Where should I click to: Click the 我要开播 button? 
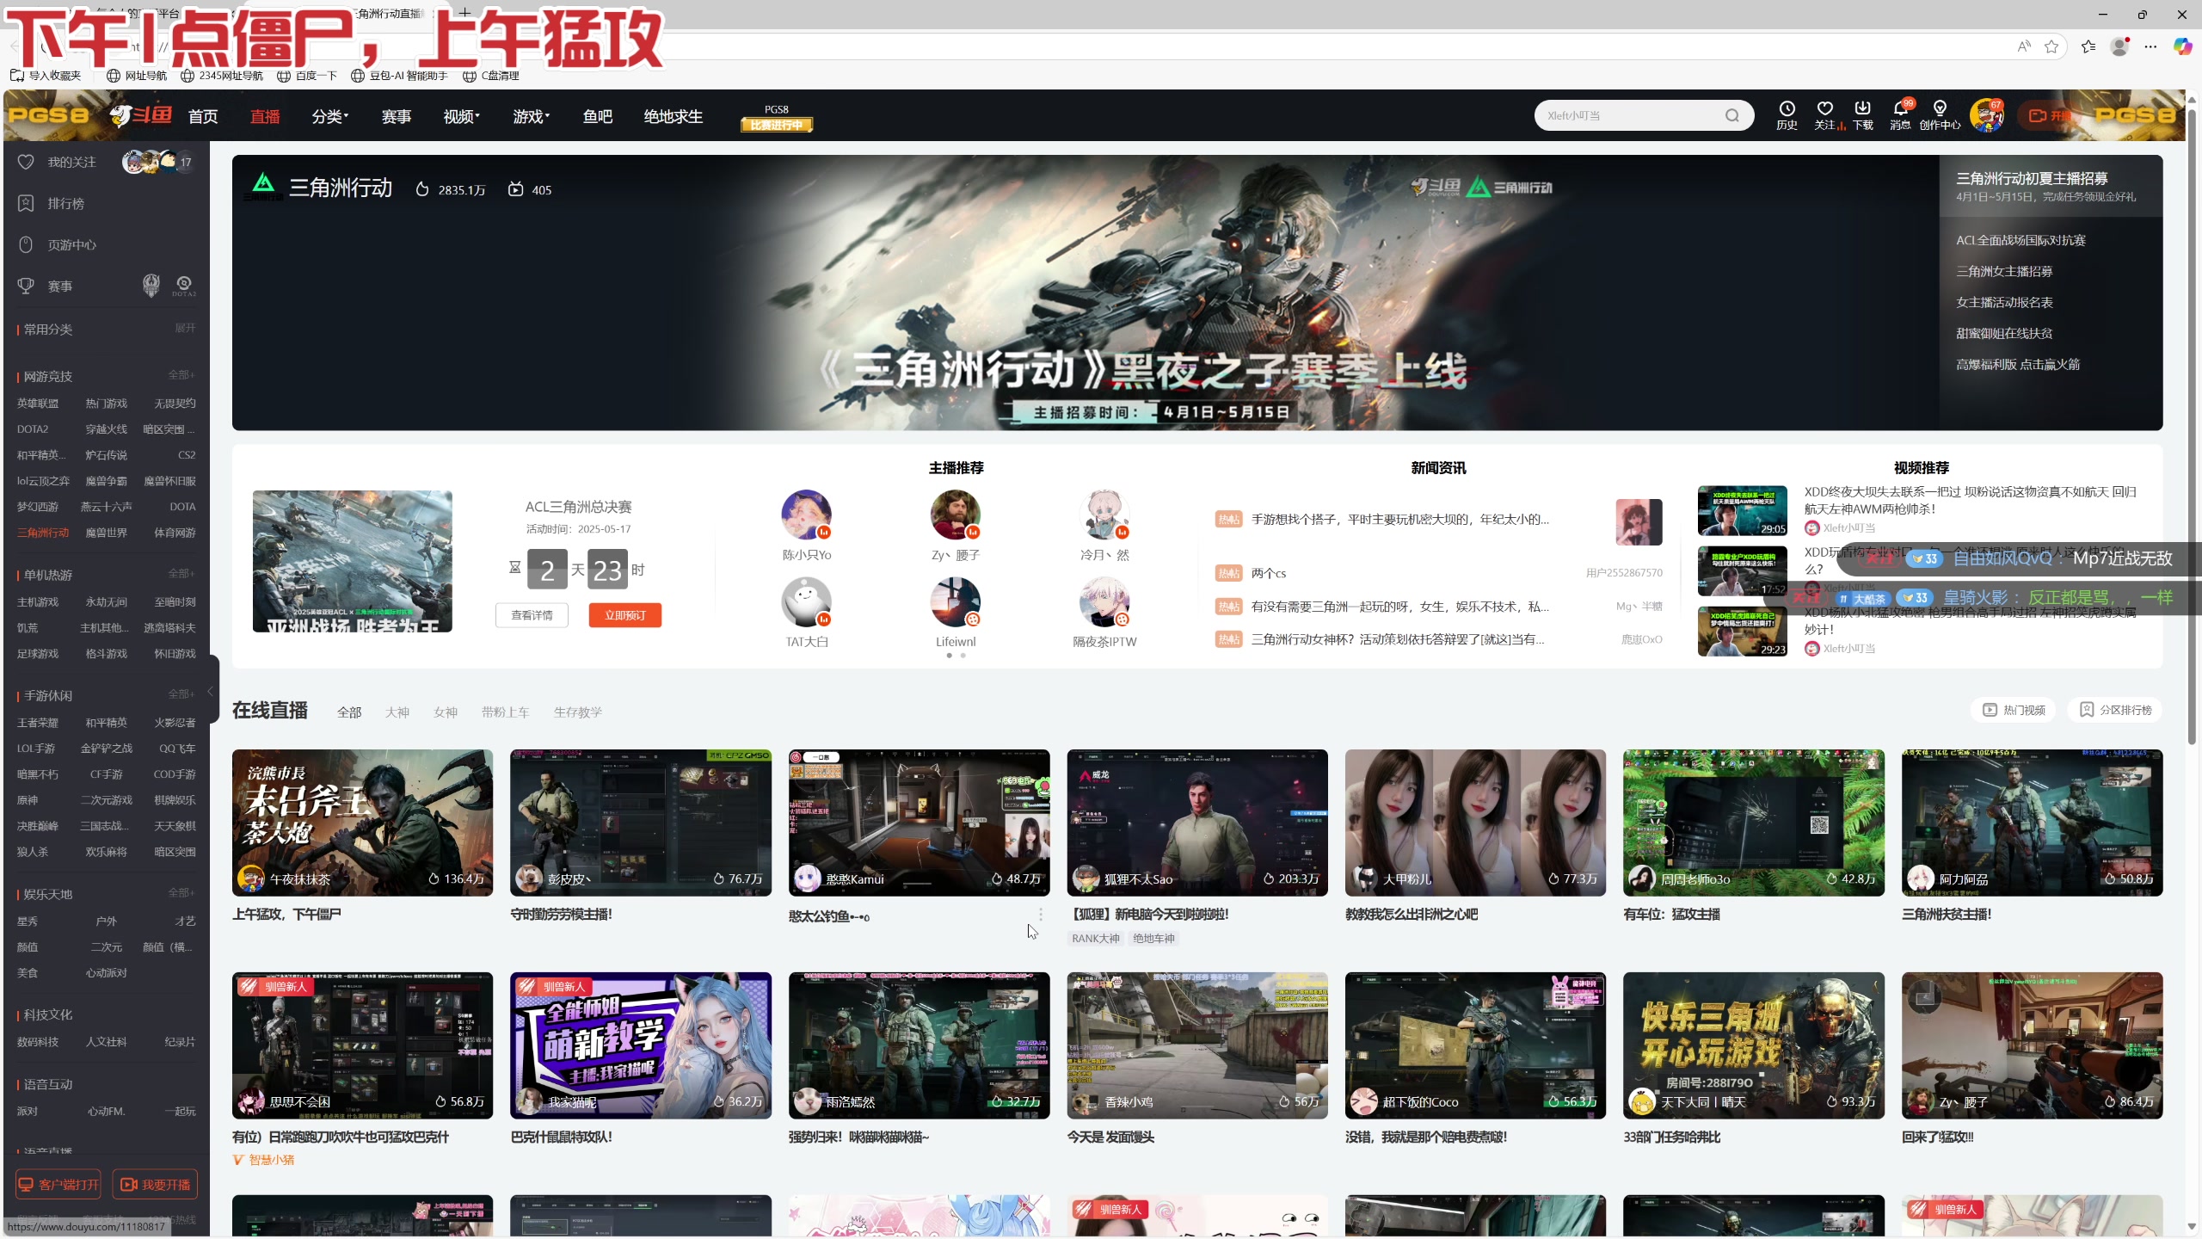(x=155, y=1185)
